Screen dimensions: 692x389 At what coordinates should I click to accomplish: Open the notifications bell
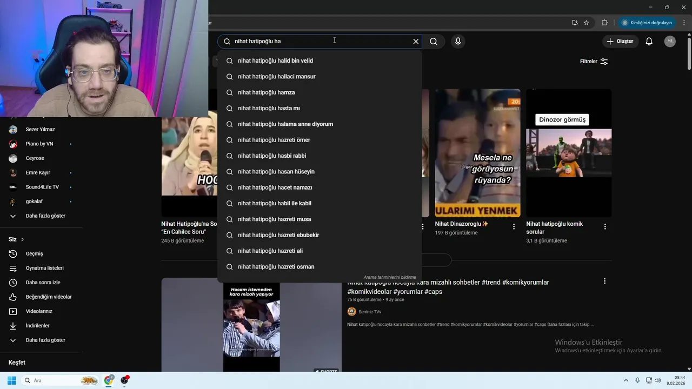(x=649, y=41)
